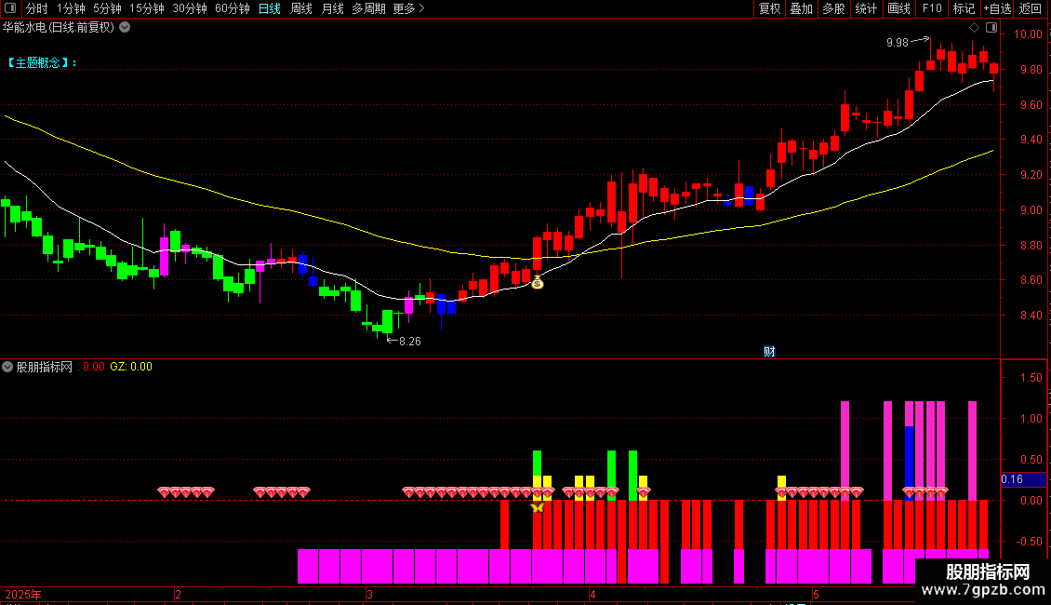Click the 9.98 high price label

click(x=897, y=42)
